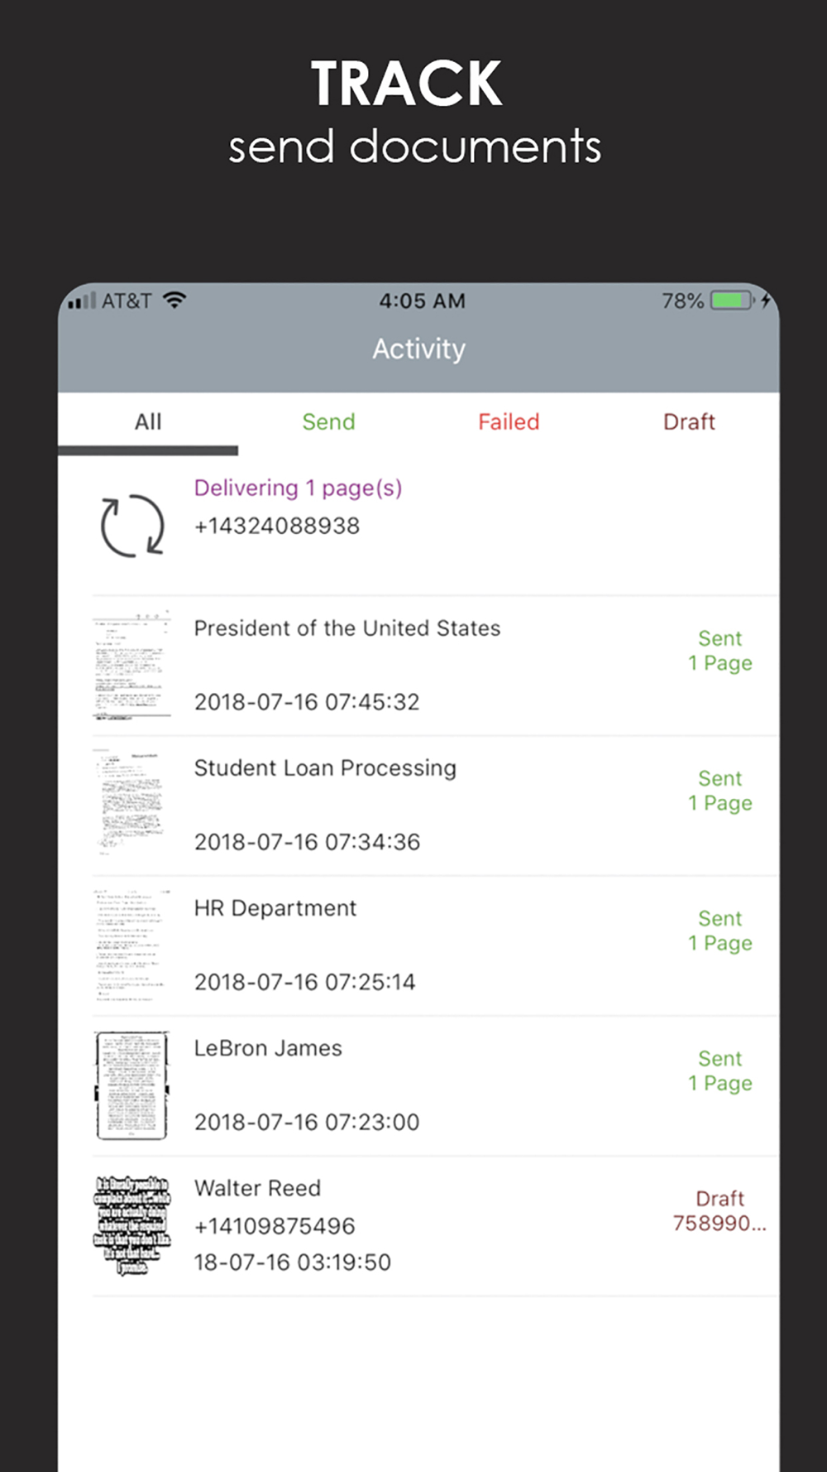Viewport: 827px width, 1472px height.
Task: Tap the Activity header title
Action: click(418, 349)
